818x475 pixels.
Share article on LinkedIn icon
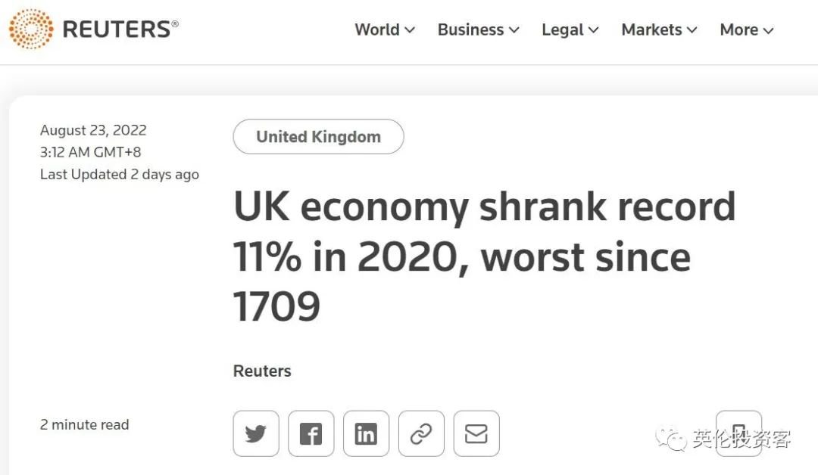tap(367, 433)
